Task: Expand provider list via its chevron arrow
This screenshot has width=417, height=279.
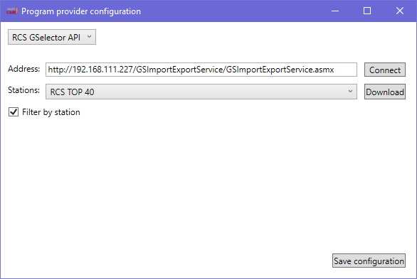Action: (90, 37)
